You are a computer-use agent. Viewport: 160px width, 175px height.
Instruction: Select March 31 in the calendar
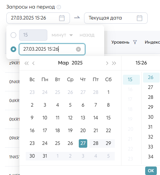pos(45,156)
